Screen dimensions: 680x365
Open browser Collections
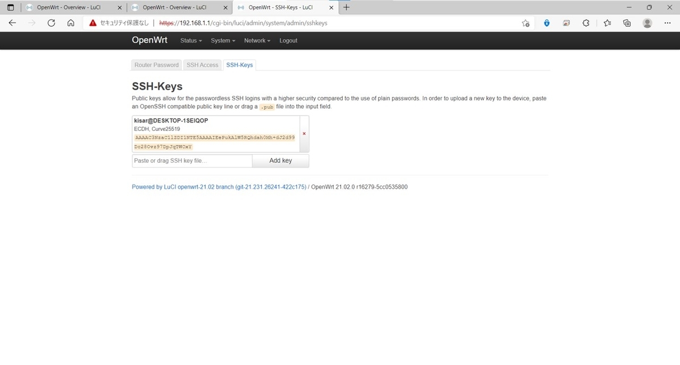[x=627, y=23]
